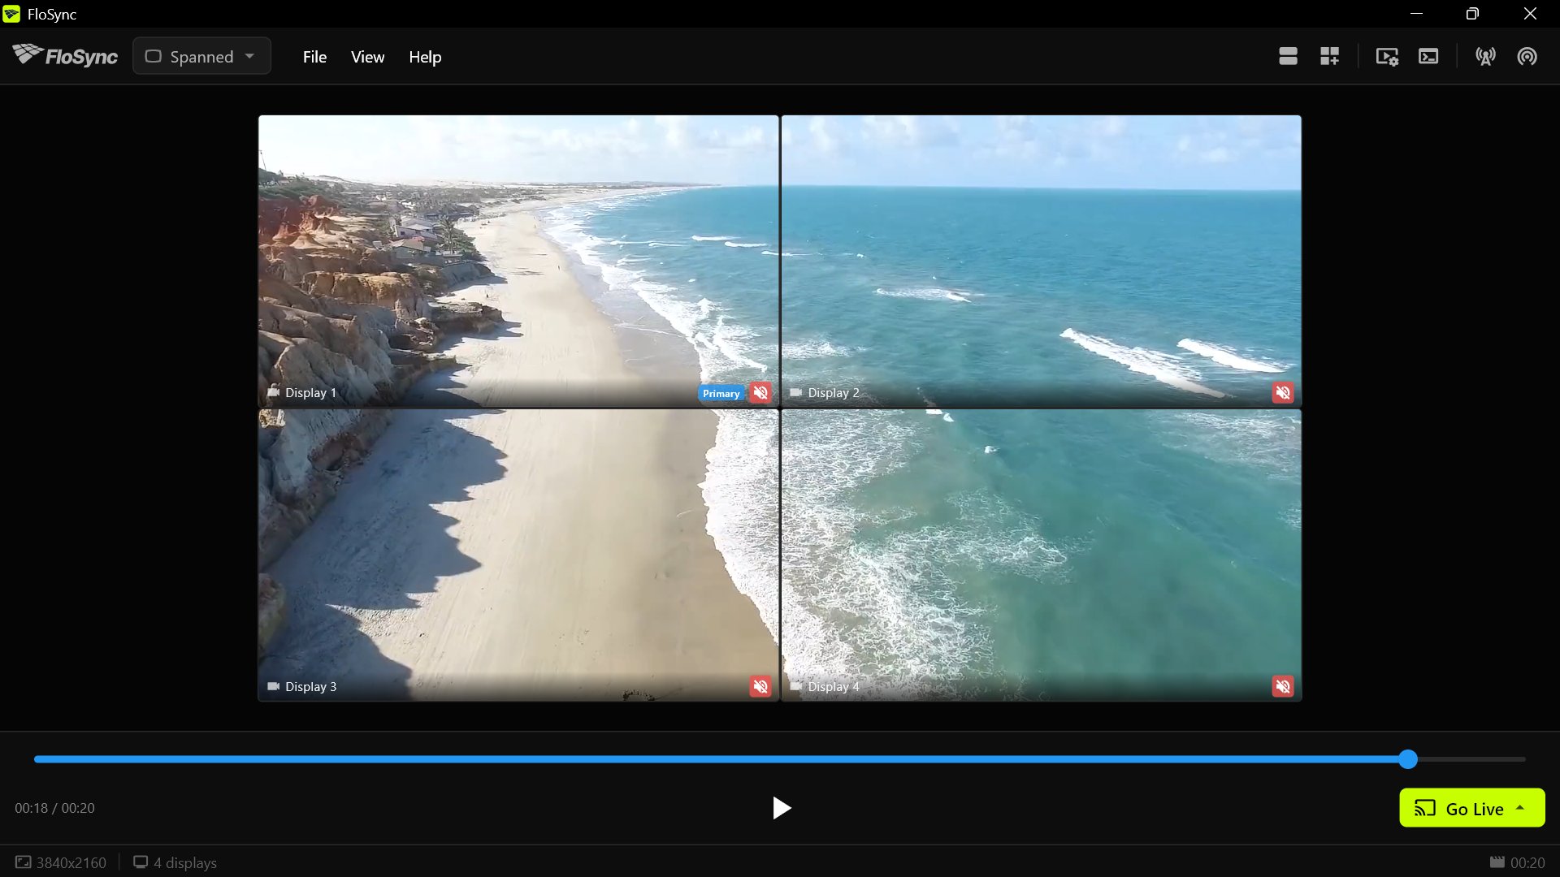Screen dimensions: 1560x877
Task: Click the concentric-arc signal icon in the toolbar
Action: pyautogui.click(x=1527, y=56)
